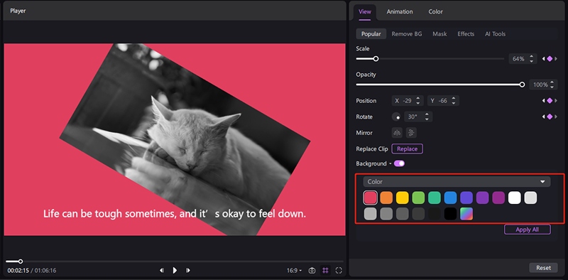Turn off the Background toggle switch
Image resolution: width=568 pixels, height=280 pixels.
(x=399, y=163)
